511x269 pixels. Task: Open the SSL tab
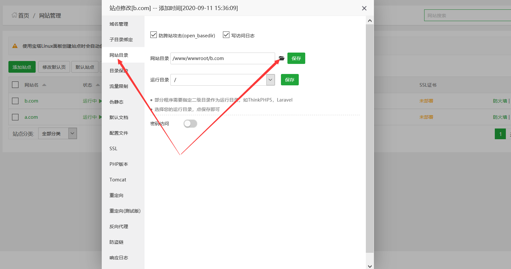point(123,149)
